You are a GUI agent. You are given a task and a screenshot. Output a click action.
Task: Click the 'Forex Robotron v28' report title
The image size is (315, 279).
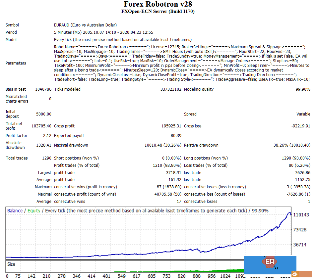point(158,4)
